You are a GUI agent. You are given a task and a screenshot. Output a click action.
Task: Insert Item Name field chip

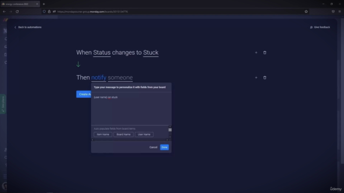pyautogui.click(x=103, y=135)
